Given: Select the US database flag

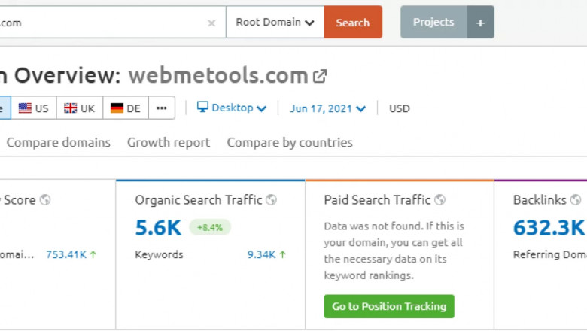Looking at the screenshot, I should [34, 108].
